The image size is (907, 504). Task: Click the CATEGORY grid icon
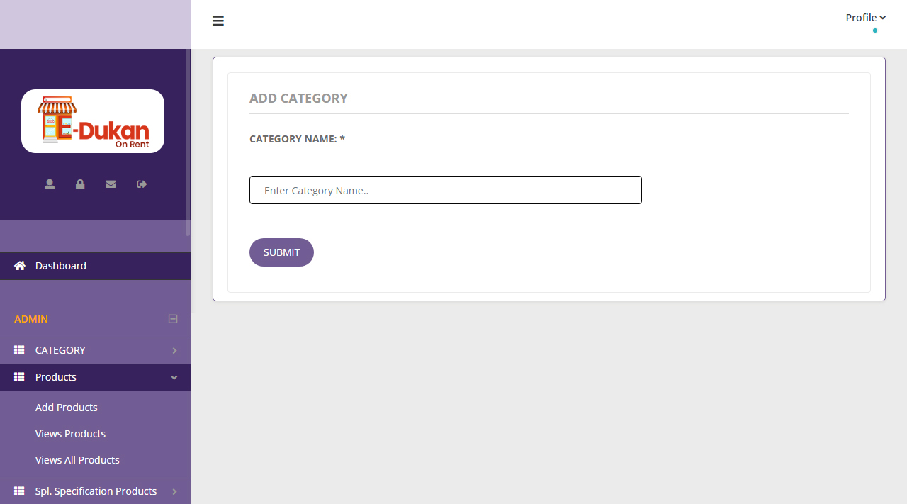click(x=19, y=350)
